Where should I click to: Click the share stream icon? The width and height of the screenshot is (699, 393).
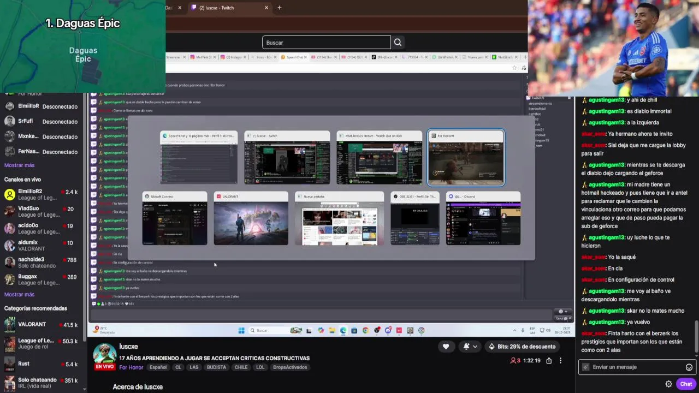tap(549, 361)
